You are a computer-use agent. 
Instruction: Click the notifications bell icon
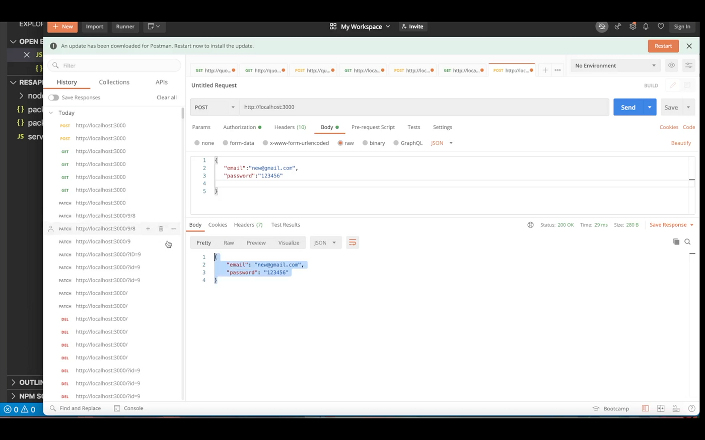pyautogui.click(x=646, y=26)
